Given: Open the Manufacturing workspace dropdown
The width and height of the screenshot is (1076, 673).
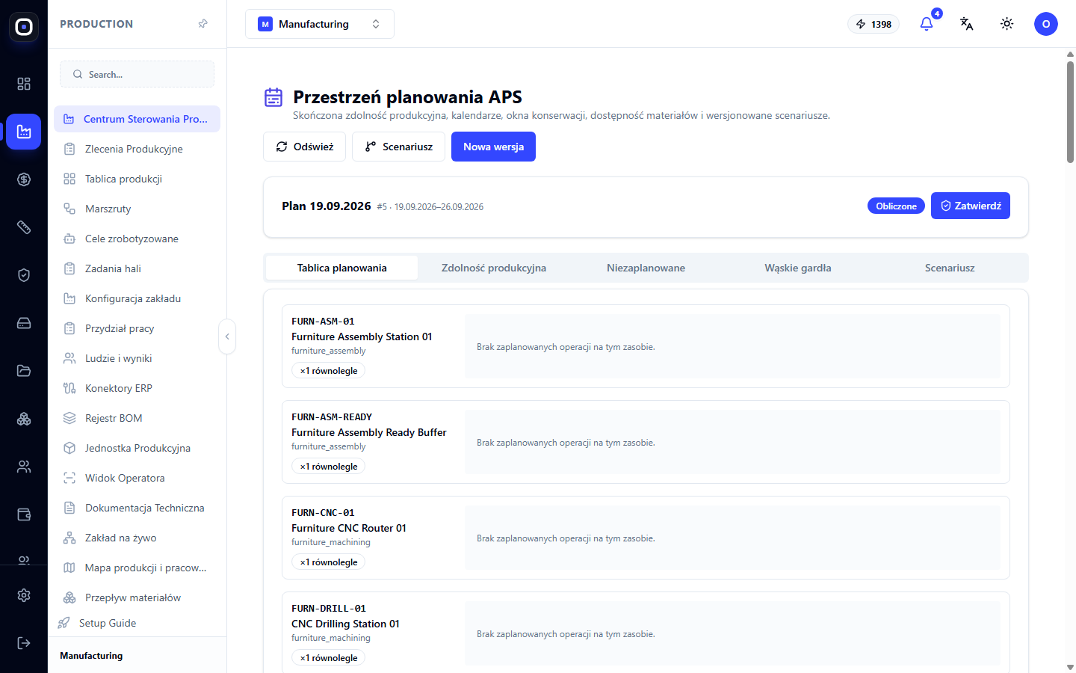Looking at the screenshot, I should [320, 24].
